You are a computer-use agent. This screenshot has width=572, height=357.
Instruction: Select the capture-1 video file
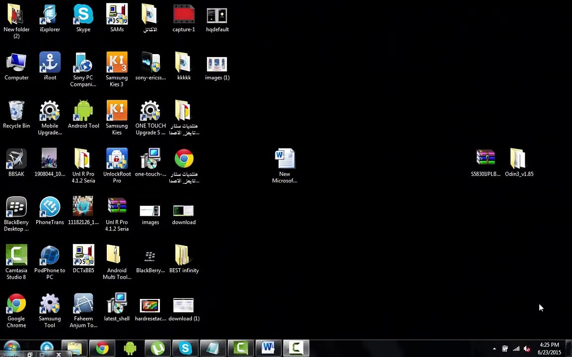tap(184, 18)
